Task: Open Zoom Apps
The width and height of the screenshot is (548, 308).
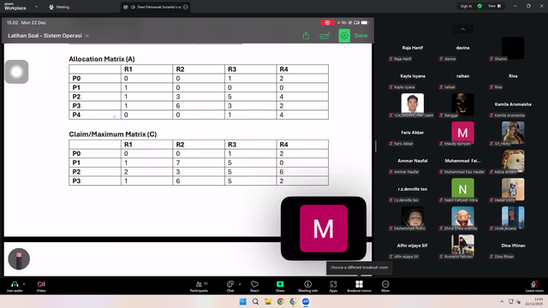Action: [333, 286]
